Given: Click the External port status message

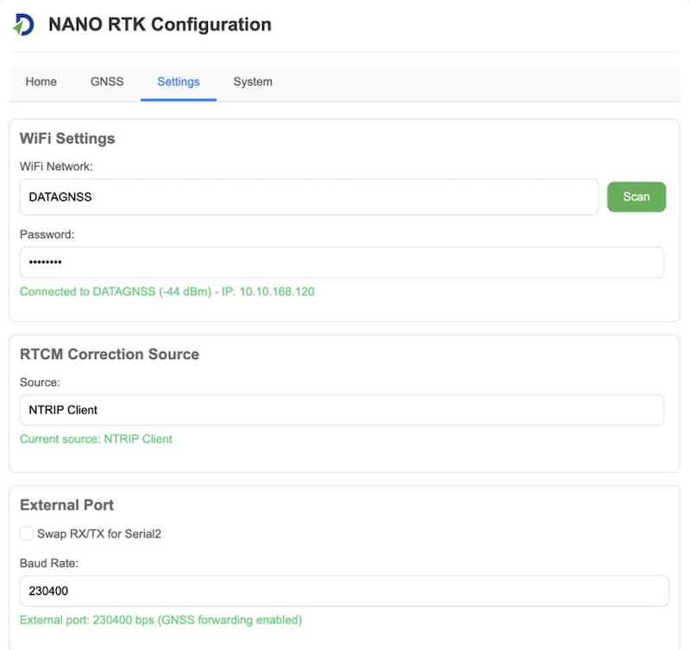Looking at the screenshot, I should click(160, 620).
